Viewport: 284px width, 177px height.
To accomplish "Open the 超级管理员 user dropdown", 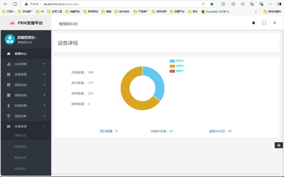I will click(27, 38).
